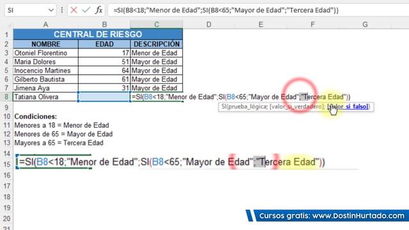The height and width of the screenshot is (230, 409).
Task: Select cell with Gilberto Bautista
Action: coord(45,79)
